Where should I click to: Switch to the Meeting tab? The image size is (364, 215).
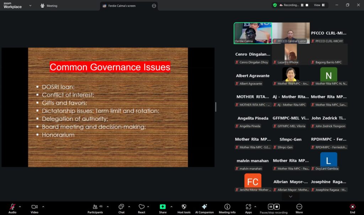coord(49,6)
